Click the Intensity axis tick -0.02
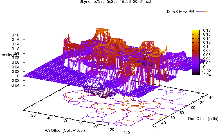The height and width of the screenshot is (134, 218). (x=15, y=81)
